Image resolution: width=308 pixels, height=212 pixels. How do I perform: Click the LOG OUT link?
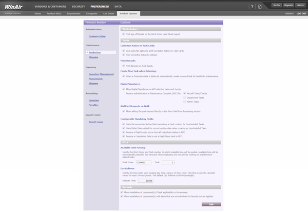(x=301, y=13)
